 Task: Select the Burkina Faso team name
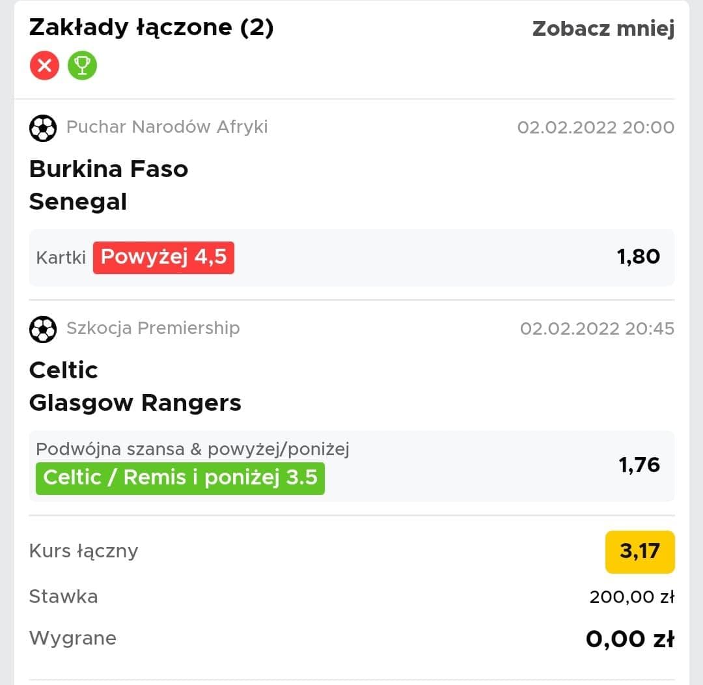pos(109,169)
